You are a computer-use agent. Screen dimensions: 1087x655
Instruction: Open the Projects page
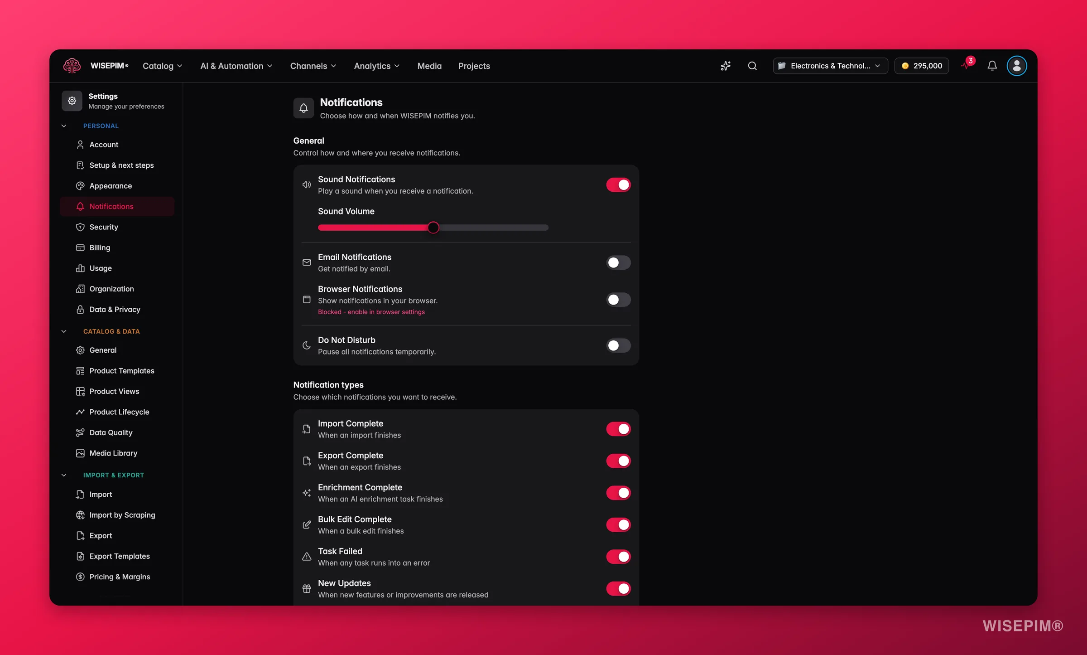[x=474, y=66]
